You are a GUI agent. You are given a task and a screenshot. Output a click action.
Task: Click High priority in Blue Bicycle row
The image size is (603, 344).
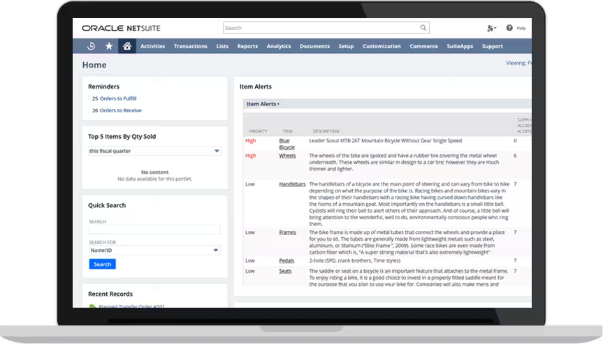tap(251, 141)
